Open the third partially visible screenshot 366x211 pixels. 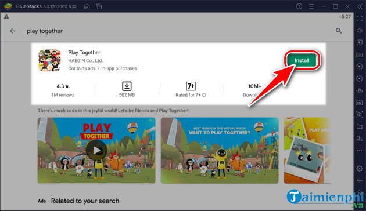click(x=307, y=151)
